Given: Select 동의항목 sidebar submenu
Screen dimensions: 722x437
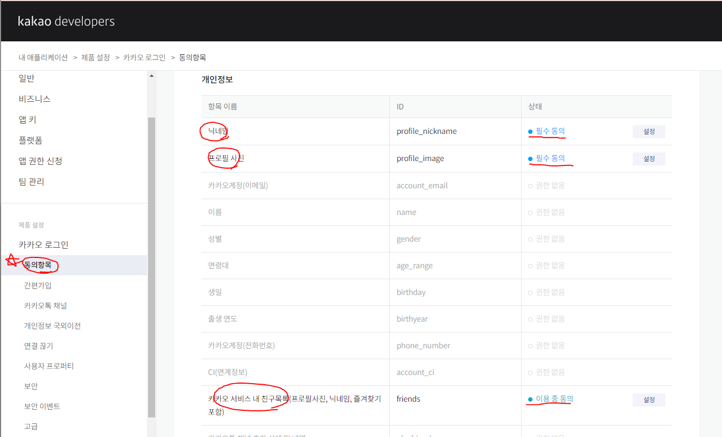Looking at the screenshot, I should pos(74,265).
